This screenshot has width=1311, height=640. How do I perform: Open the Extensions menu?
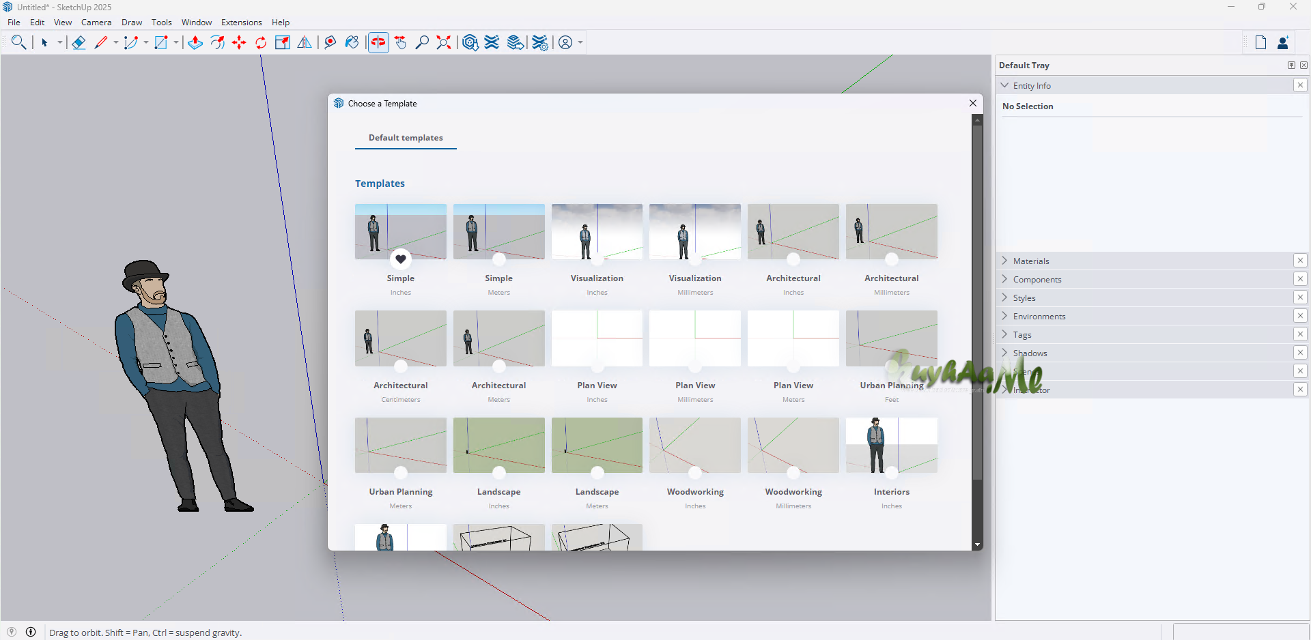click(x=241, y=23)
